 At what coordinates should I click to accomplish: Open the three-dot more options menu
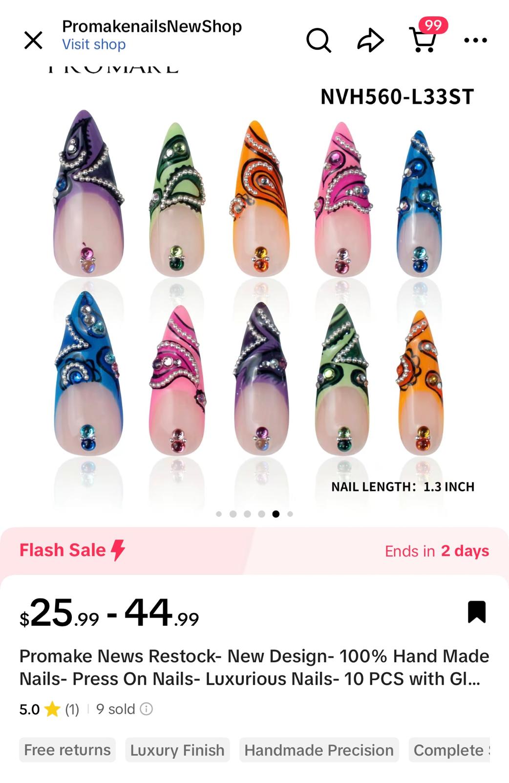475,40
